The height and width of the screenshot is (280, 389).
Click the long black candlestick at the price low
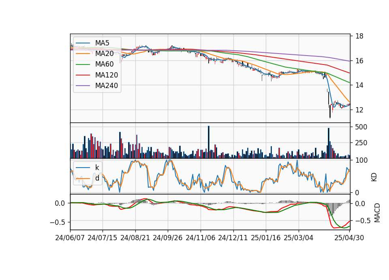click(330, 111)
